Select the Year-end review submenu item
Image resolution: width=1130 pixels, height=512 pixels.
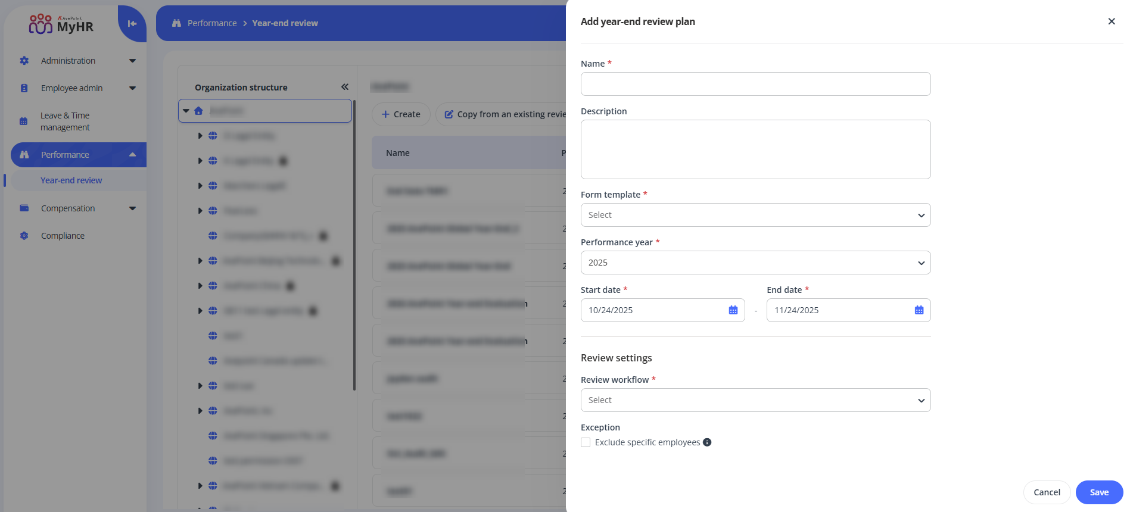tap(71, 180)
